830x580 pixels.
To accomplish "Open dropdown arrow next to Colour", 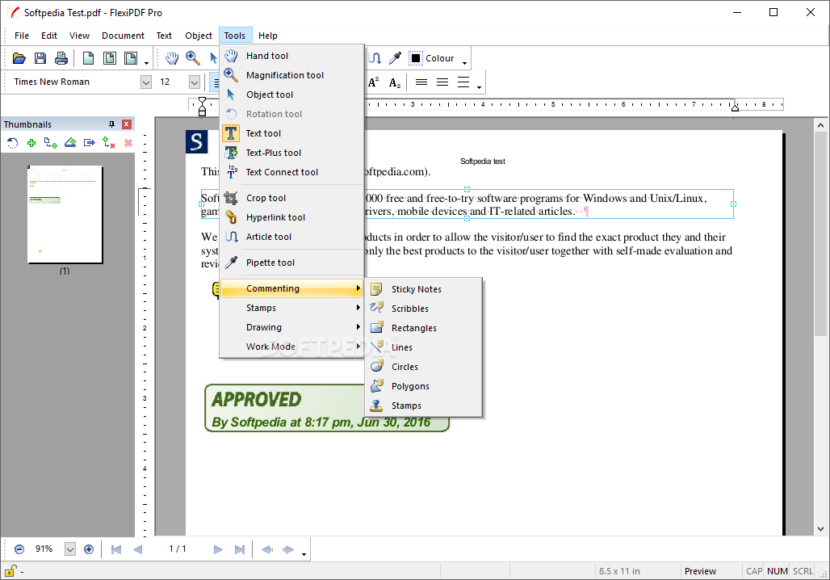I will coord(465,62).
